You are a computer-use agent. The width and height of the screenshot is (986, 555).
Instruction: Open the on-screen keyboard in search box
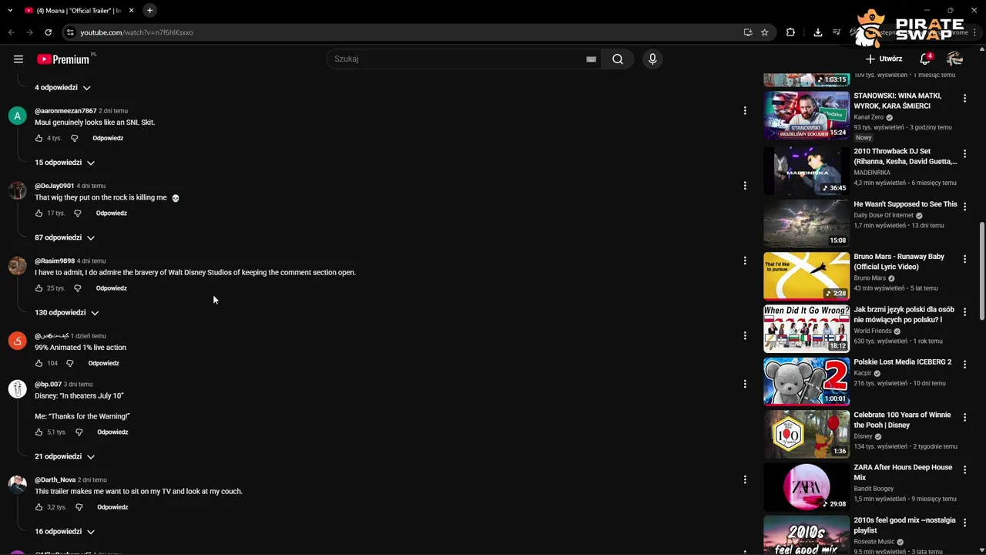point(591,59)
